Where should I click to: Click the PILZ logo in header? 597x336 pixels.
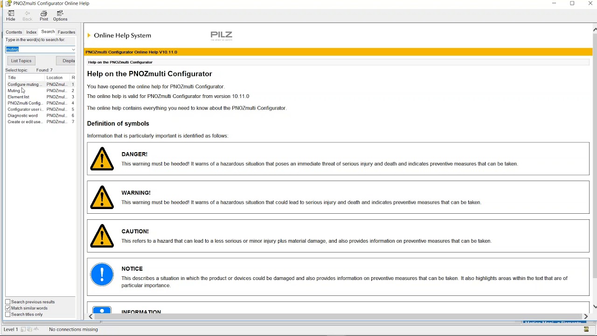(x=222, y=36)
